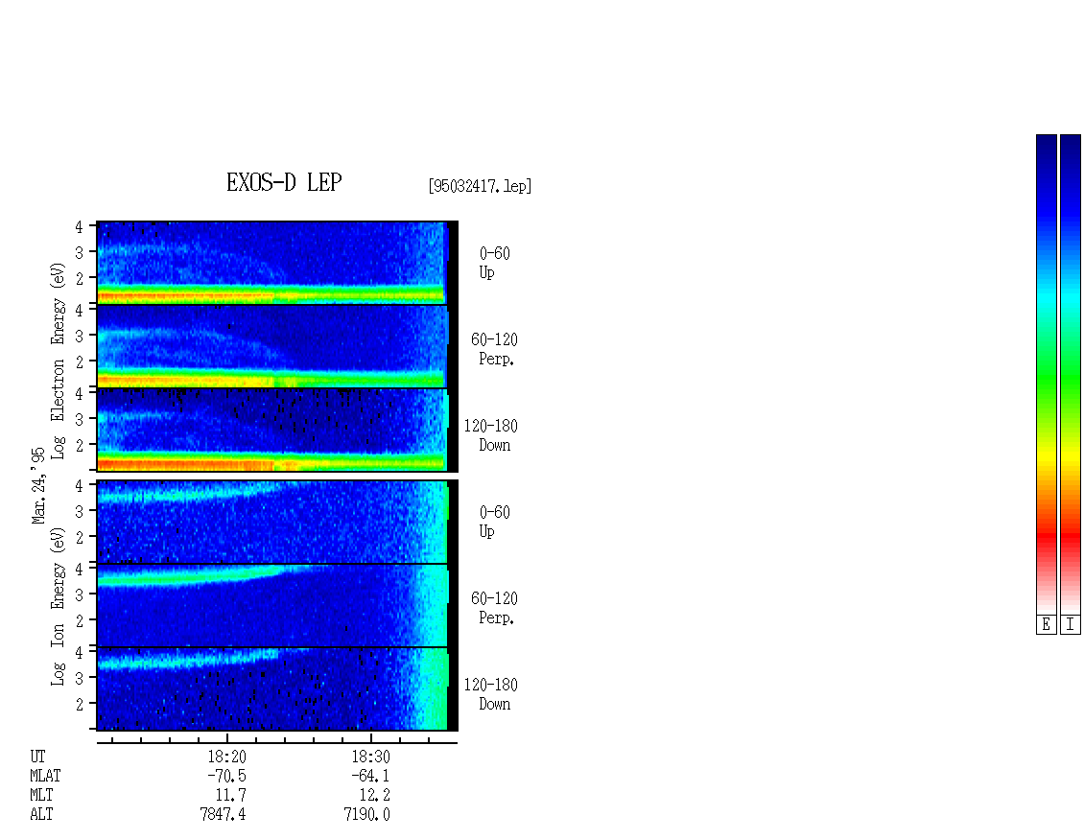
Task: Select the I label box under color bar
Action: point(1071,625)
